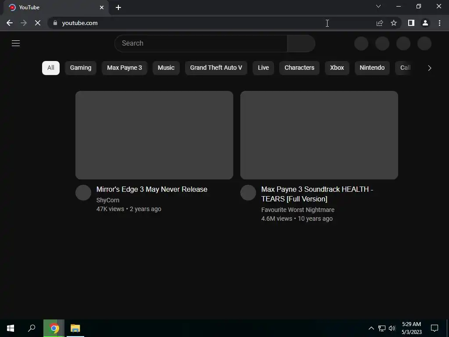Visit the Favourite Worst Nightmare channel link
This screenshot has height=337, width=449.
click(x=298, y=210)
